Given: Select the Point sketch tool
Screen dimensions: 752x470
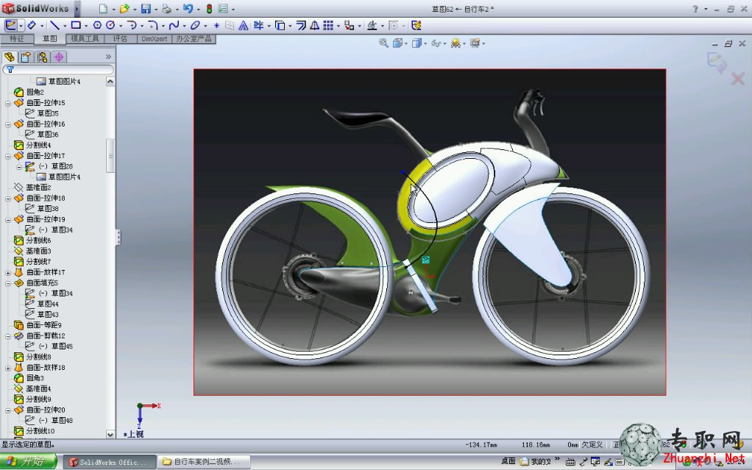Looking at the screenshot, I should point(216,26).
